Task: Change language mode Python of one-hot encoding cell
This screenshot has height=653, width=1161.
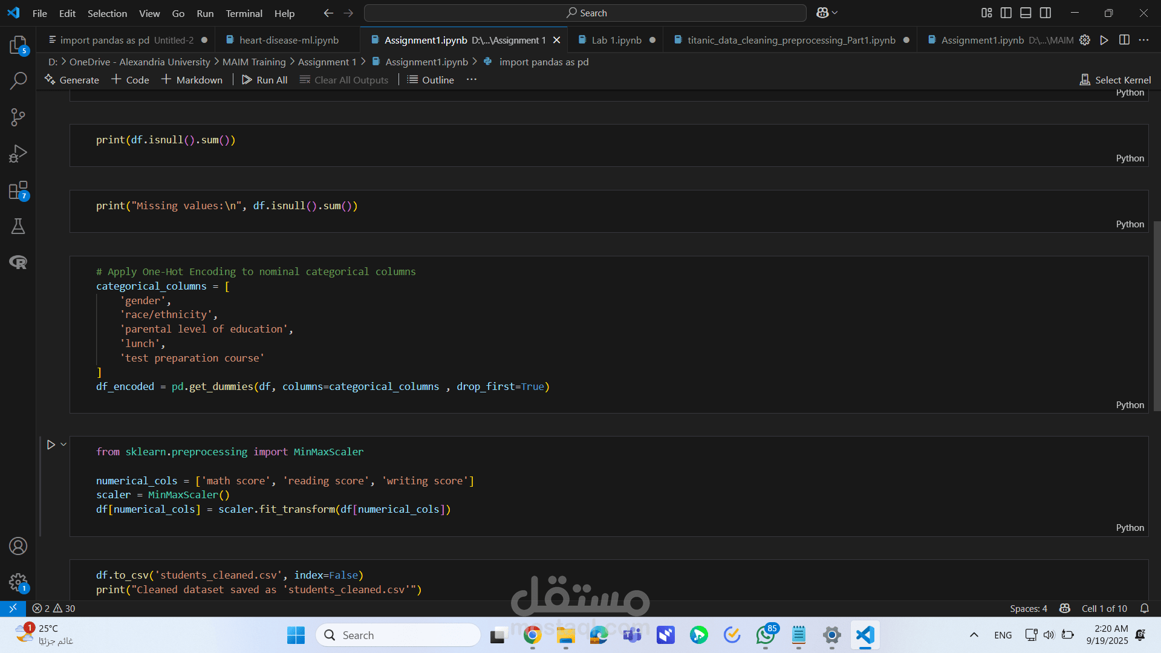Action: [x=1130, y=404]
